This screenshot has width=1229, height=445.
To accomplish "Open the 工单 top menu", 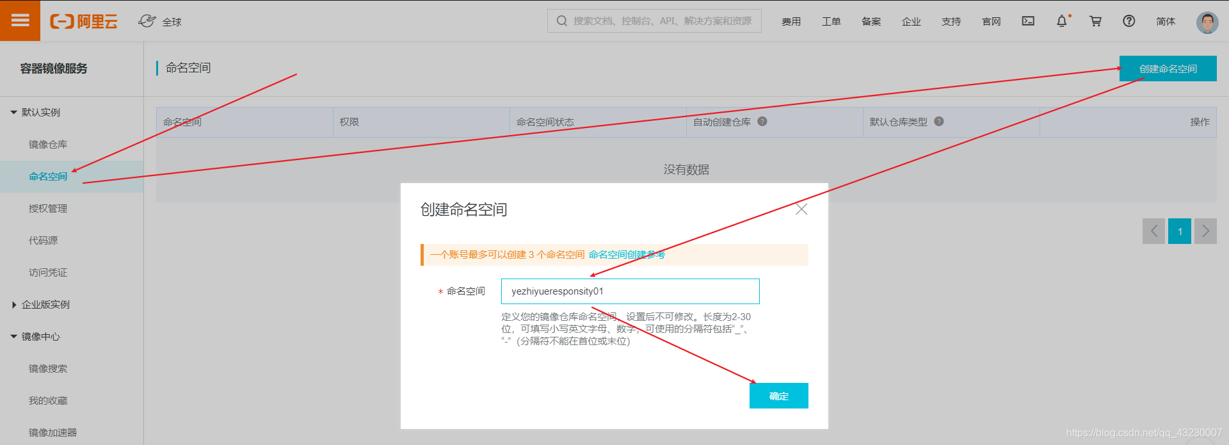I will pos(831,21).
